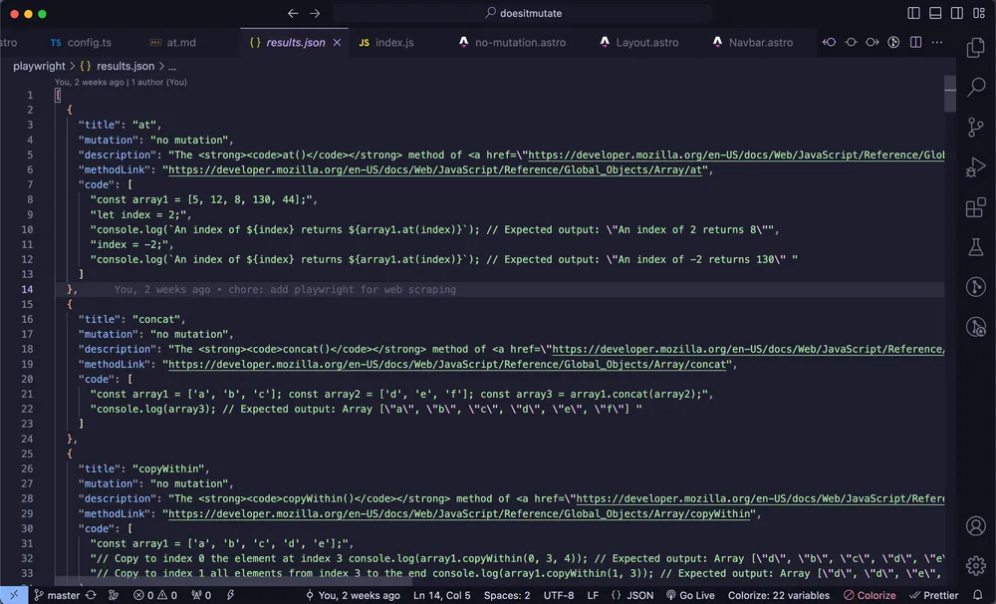996x604 pixels.
Task: Toggle the secondary side bar layout
Action: pos(956,13)
